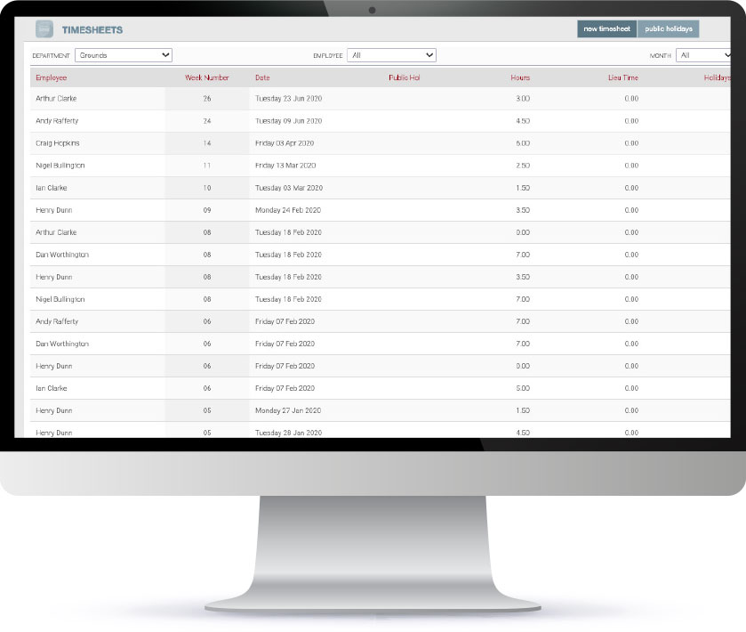Image resolution: width=746 pixels, height=632 pixels.
Task: Click the Public Hol column header
Action: (x=404, y=77)
